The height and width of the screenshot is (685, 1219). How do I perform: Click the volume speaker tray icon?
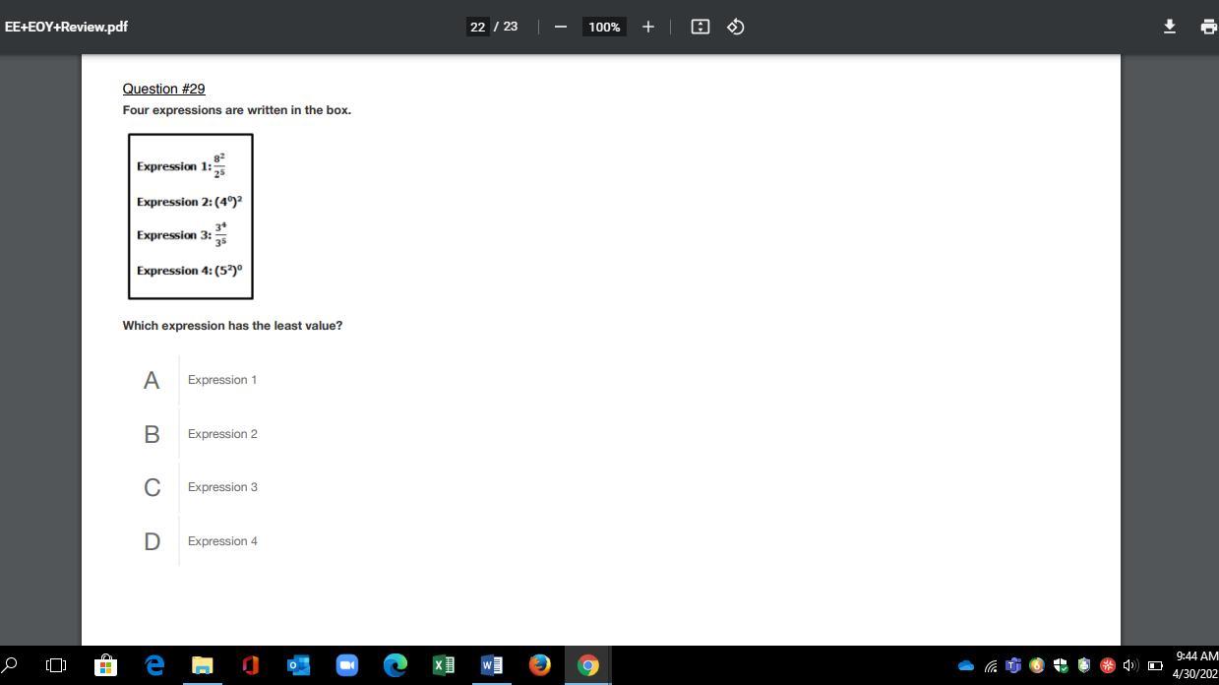pos(1130,666)
